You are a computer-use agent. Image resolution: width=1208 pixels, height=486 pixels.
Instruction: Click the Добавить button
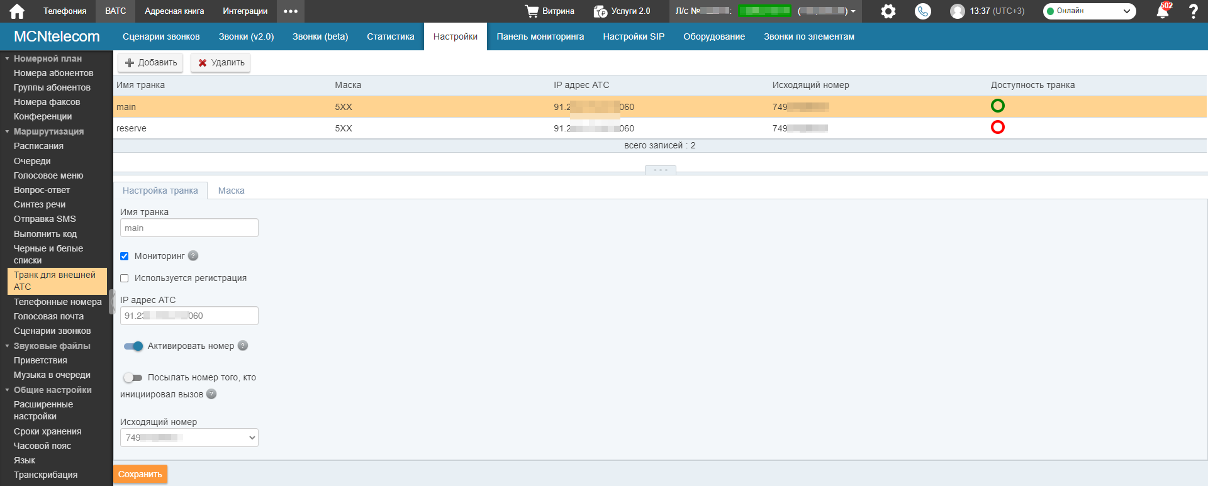150,63
